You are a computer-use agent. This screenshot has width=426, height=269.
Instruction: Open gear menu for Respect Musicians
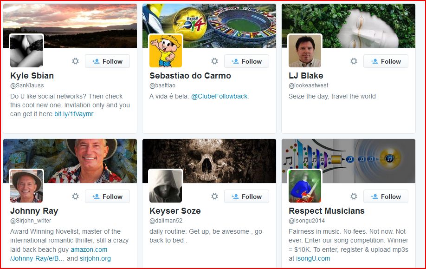[x=354, y=197]
